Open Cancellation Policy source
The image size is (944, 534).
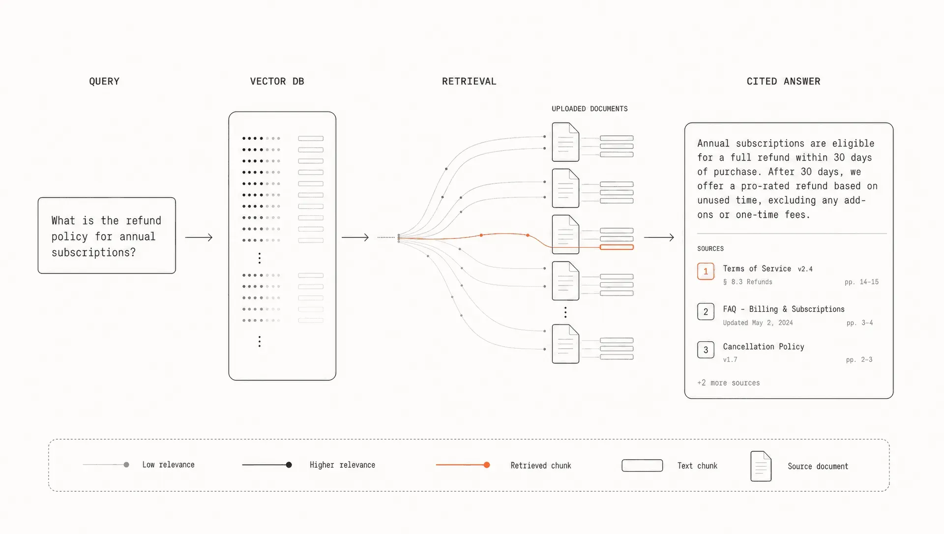[764, 347]
